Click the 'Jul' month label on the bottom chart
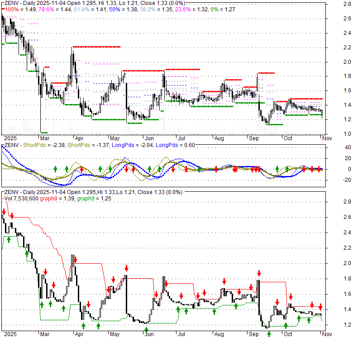Screen dimensions: 353x337 coord(181,334)
